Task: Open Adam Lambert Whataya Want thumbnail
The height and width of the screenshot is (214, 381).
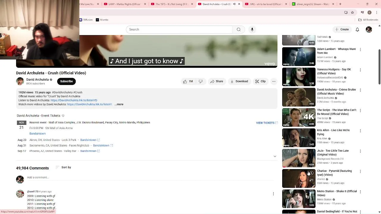Action: click(299, 56)
